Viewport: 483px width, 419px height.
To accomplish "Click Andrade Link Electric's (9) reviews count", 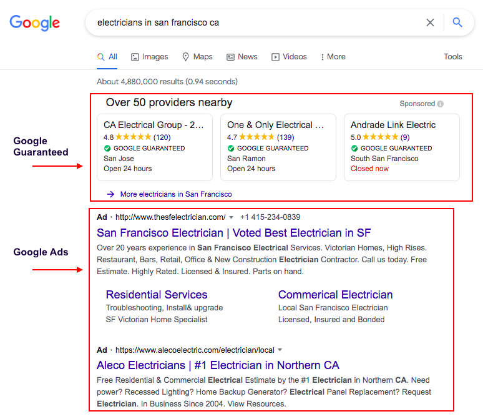I will click(405, 137).
